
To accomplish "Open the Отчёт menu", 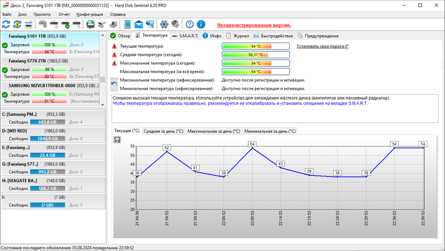I will click(64, 14).
